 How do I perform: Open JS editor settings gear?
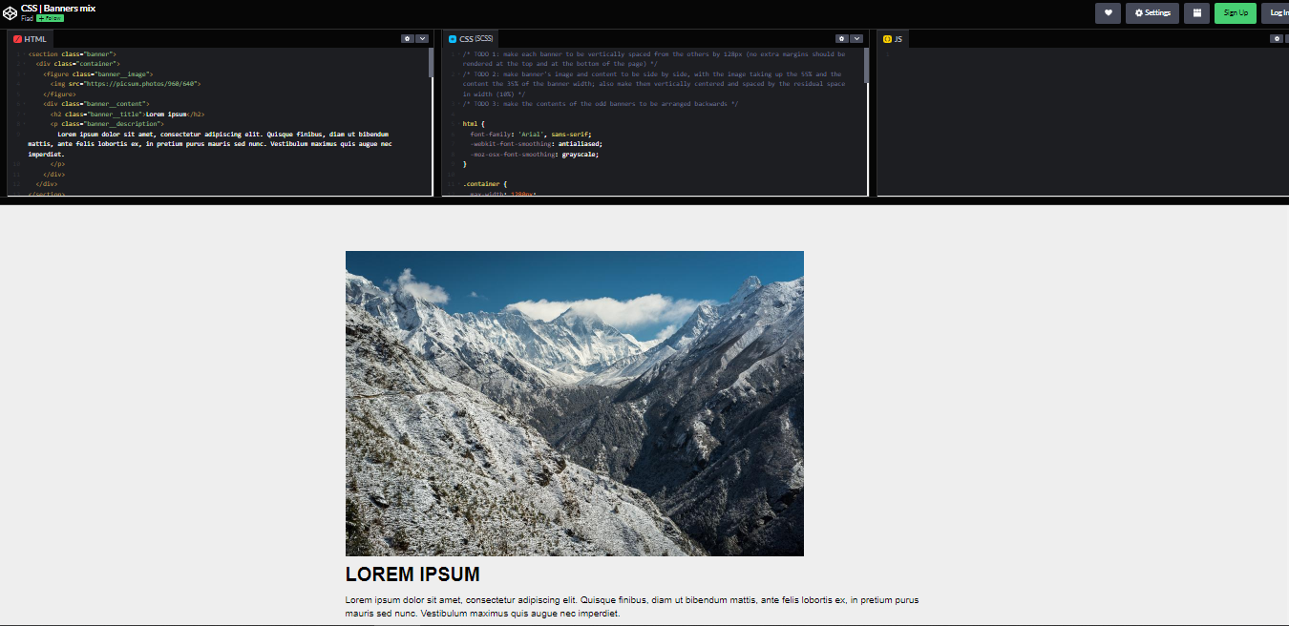pos(1277,39)
